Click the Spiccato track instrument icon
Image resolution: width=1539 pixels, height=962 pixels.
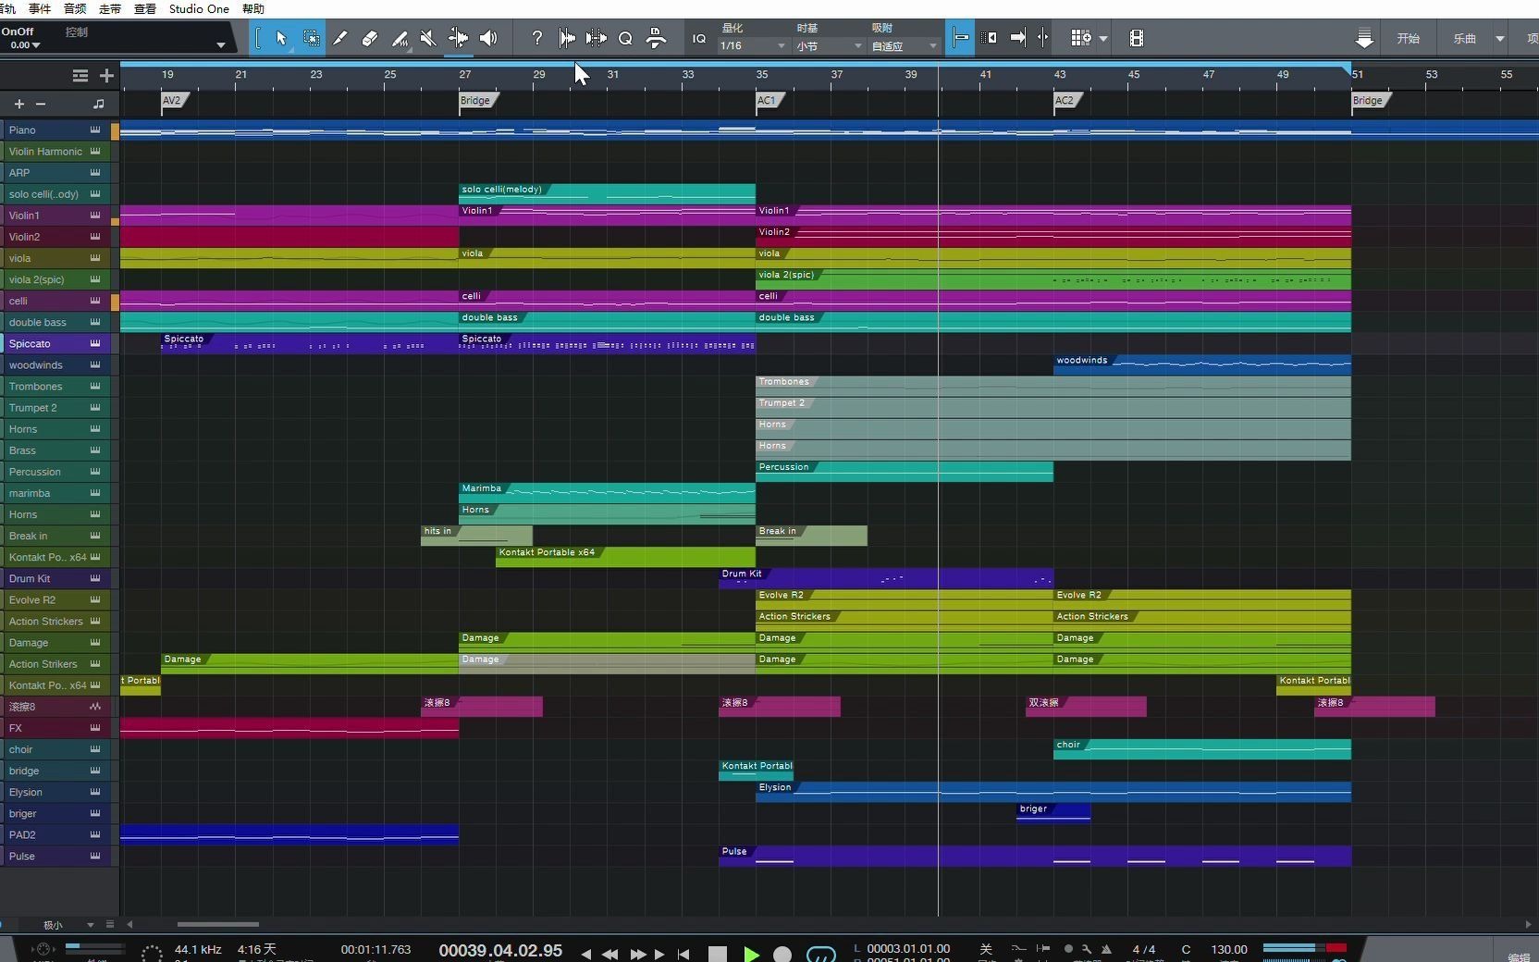(95, 343)
